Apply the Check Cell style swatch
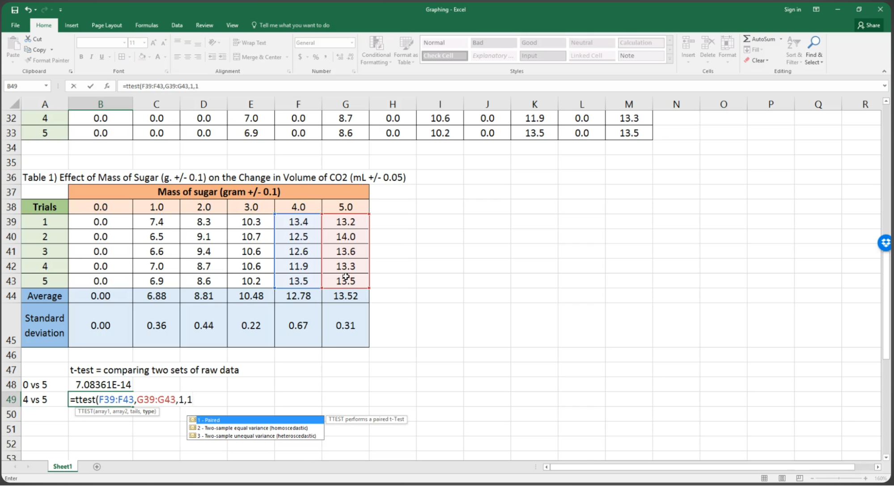 (444, 56)
